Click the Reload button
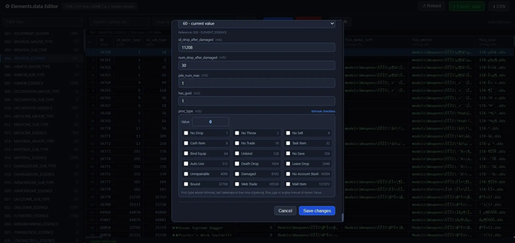Viewport: 515px width, 243px height. pos(431,6)
